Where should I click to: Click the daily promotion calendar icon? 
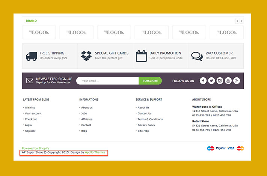tap(141, 56)
